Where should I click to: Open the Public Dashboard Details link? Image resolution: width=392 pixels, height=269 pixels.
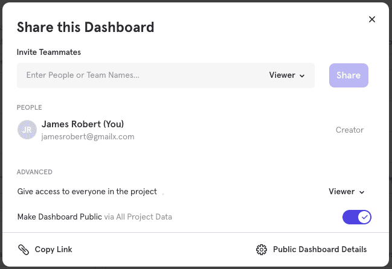point(320,249)
